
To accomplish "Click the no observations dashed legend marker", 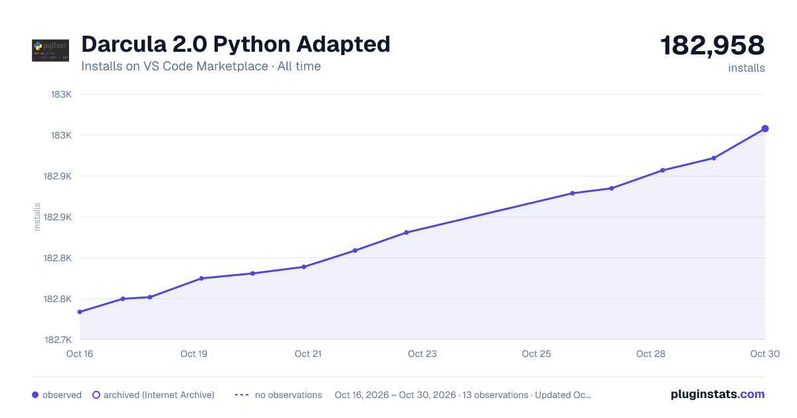I will [x=242, y=395].
